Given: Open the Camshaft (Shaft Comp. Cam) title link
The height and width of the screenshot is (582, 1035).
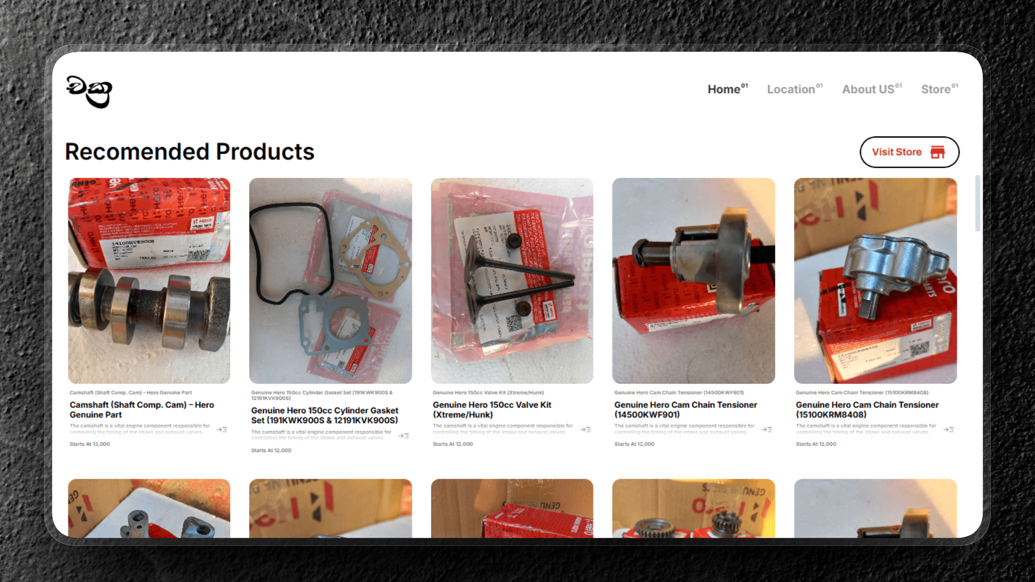Looking at the screenshot, I should point(142,410).
